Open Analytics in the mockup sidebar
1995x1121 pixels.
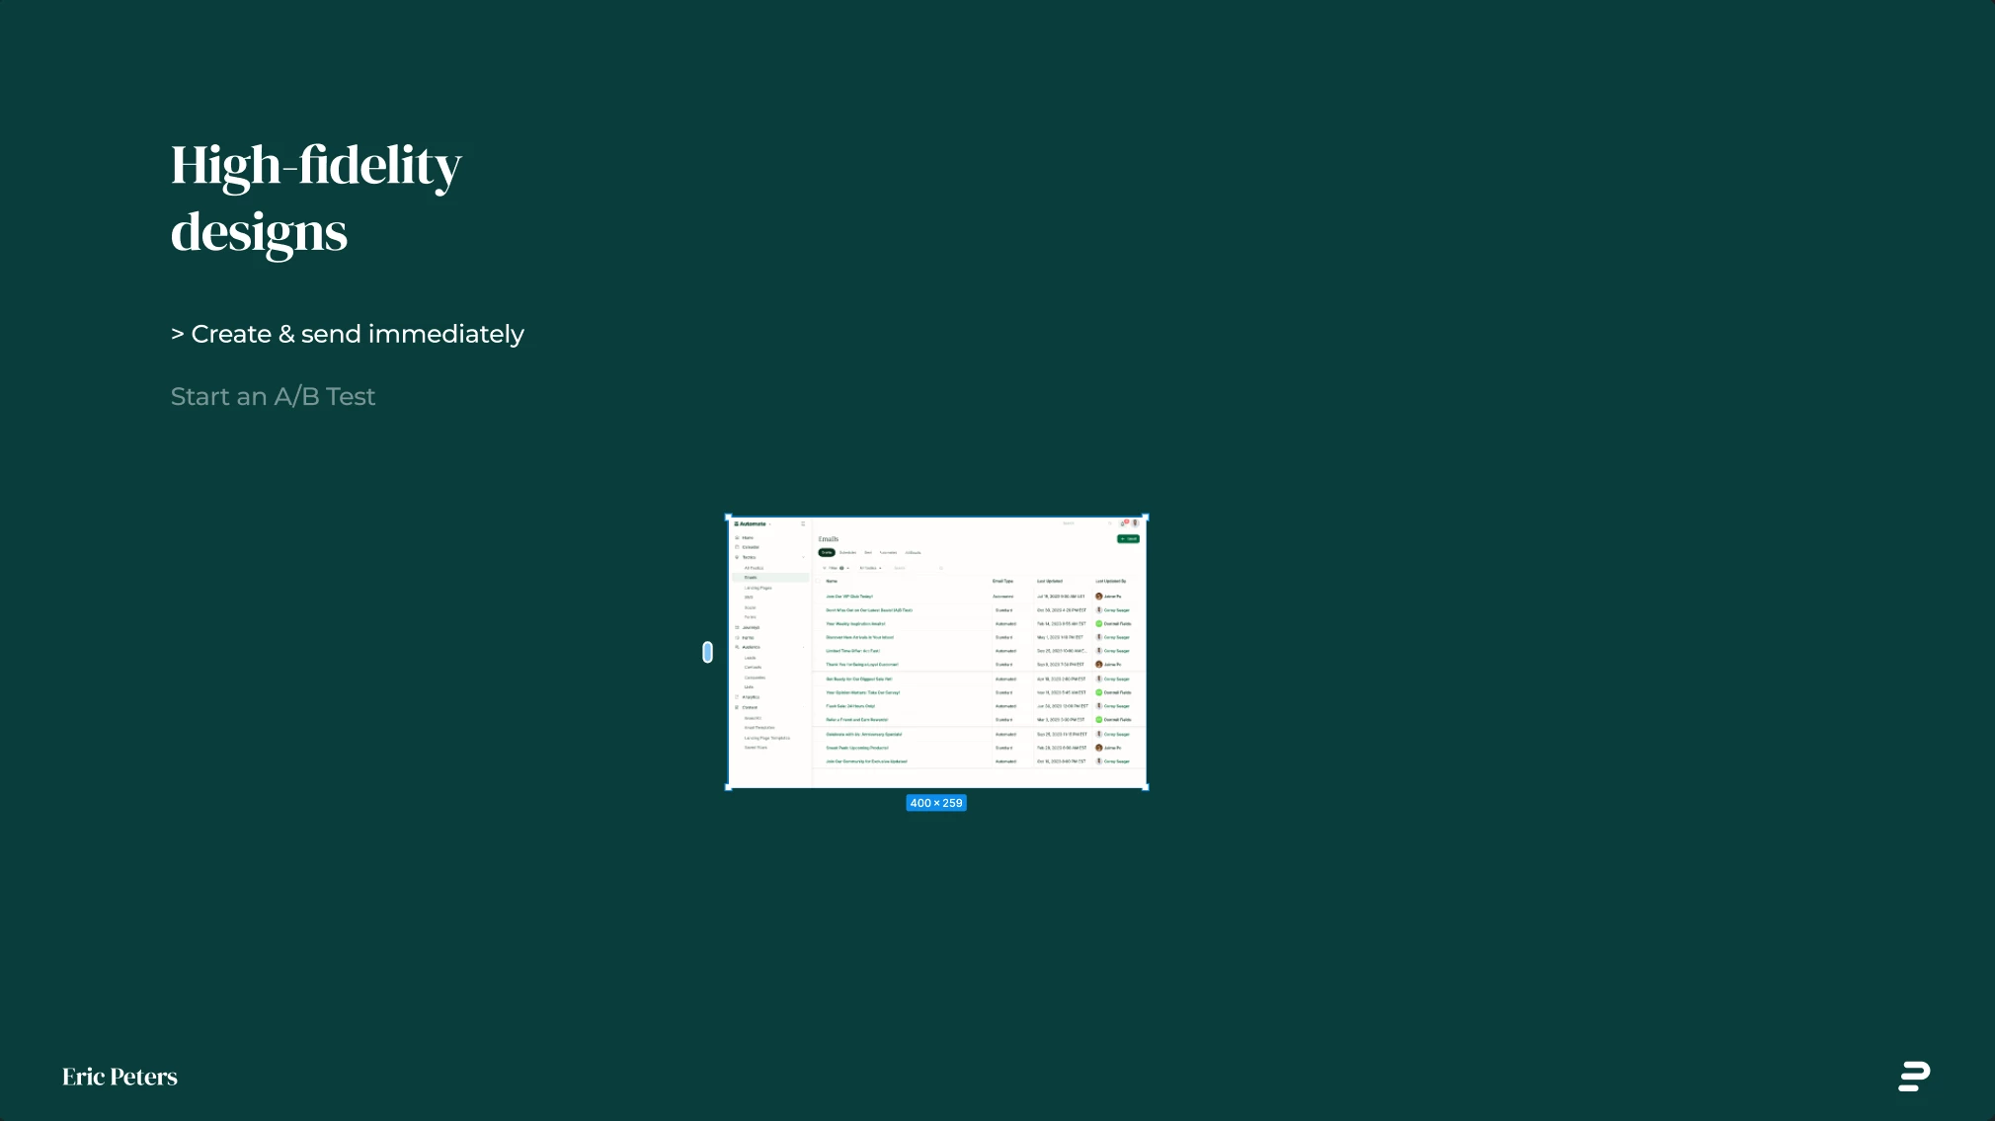[749, 697]
